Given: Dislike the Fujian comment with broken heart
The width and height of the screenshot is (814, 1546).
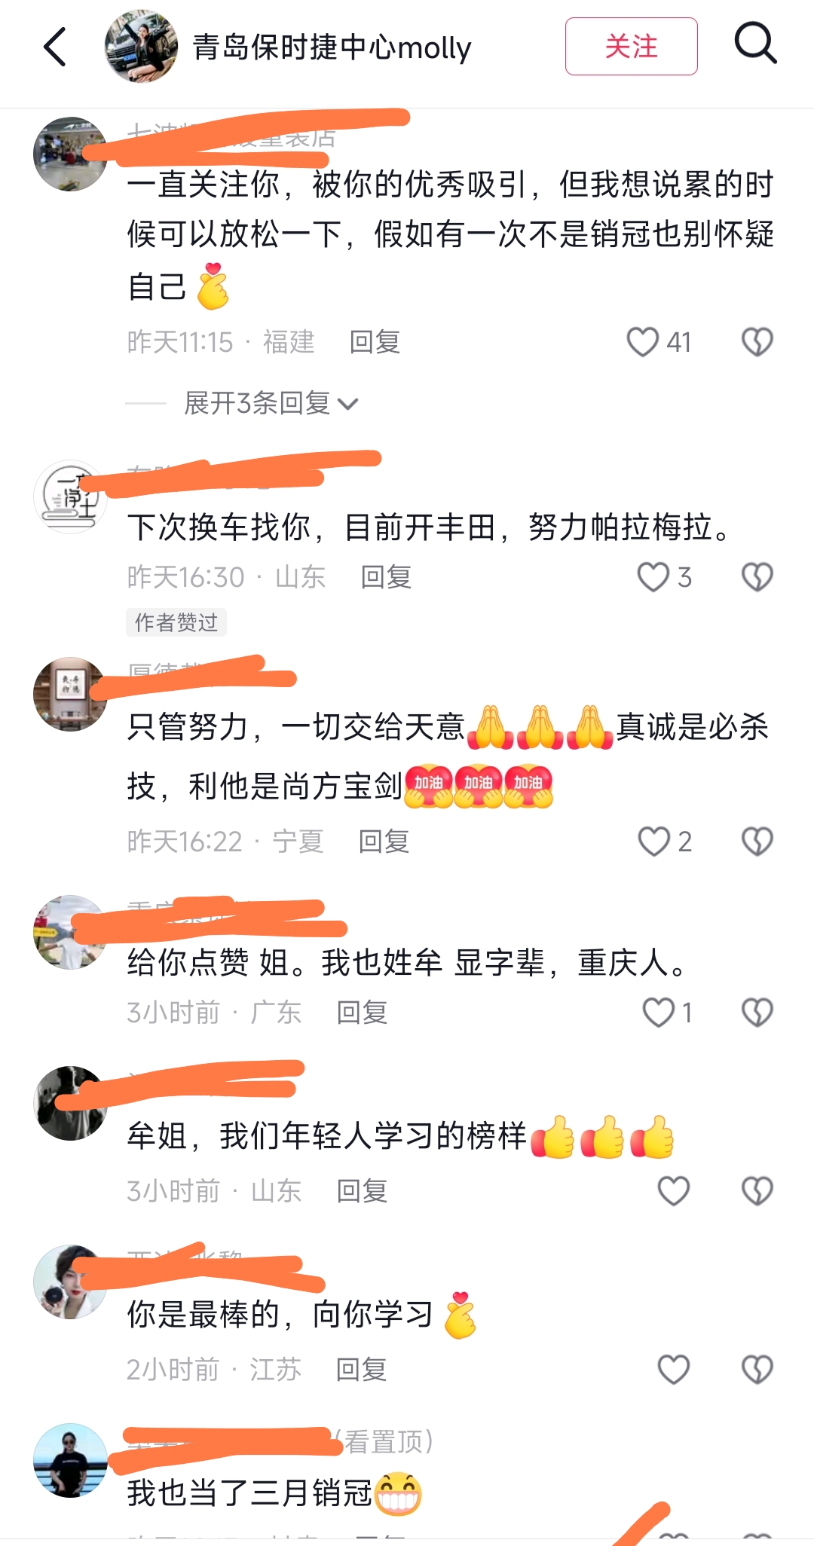Looking at the screenshot, I should (757, 342).
